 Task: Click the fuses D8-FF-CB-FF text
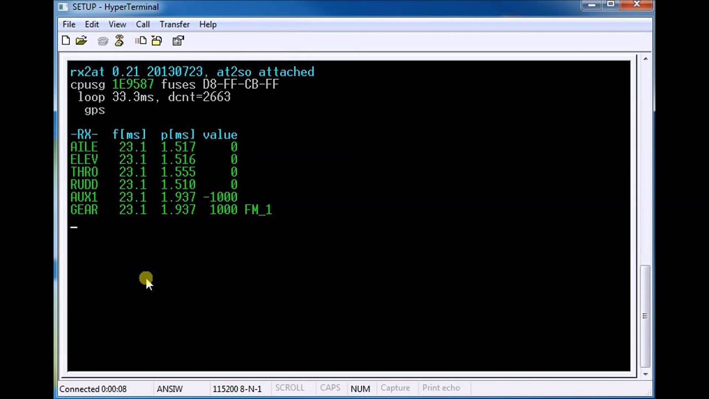click(x=220, y=84)
